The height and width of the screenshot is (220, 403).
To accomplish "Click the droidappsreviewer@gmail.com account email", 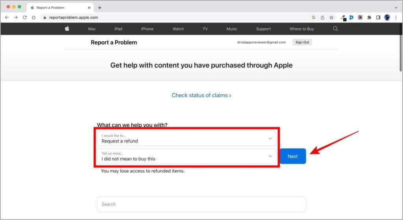I will click(x=261, y=42).
